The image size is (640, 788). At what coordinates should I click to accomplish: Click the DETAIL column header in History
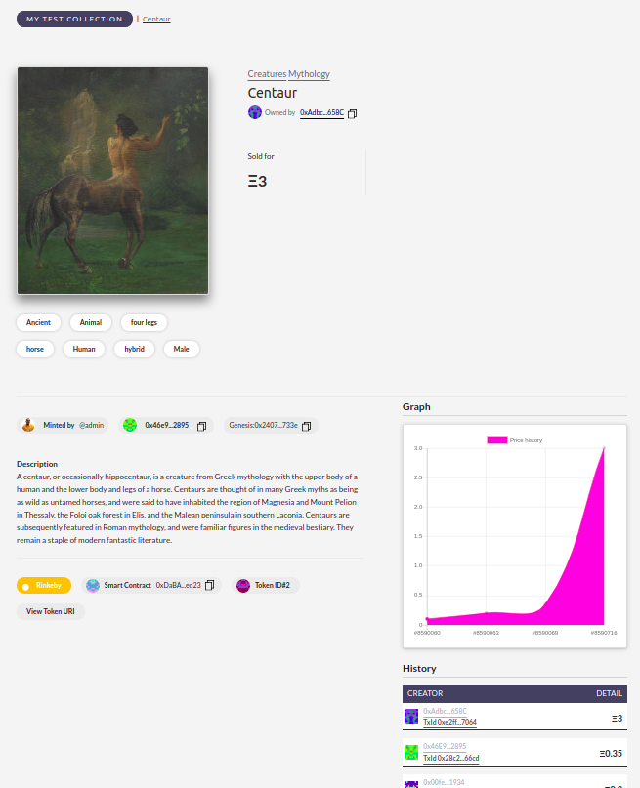609,693
